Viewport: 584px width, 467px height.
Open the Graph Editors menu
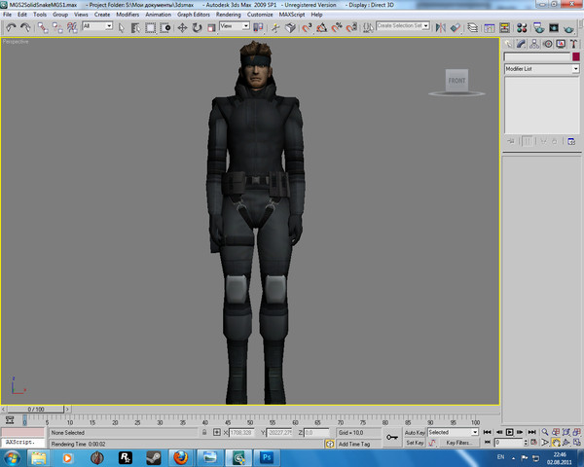click(x=194, y=15)
